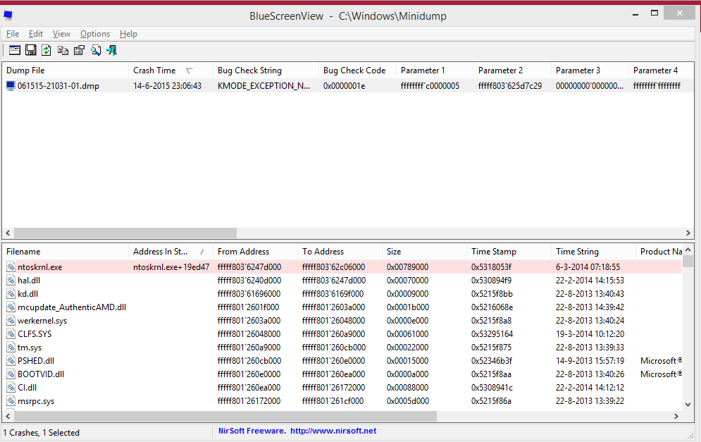Sort by Dump File column header
This screenshot has height=442, width=701.
point(65,70)
